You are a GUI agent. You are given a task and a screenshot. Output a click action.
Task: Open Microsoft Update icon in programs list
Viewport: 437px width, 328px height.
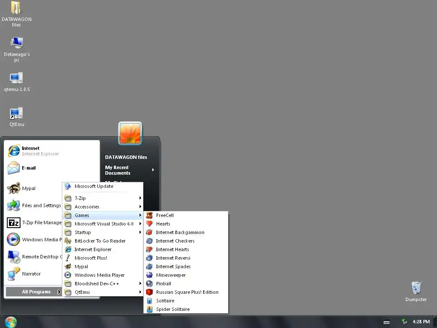[x=68, y=186]
